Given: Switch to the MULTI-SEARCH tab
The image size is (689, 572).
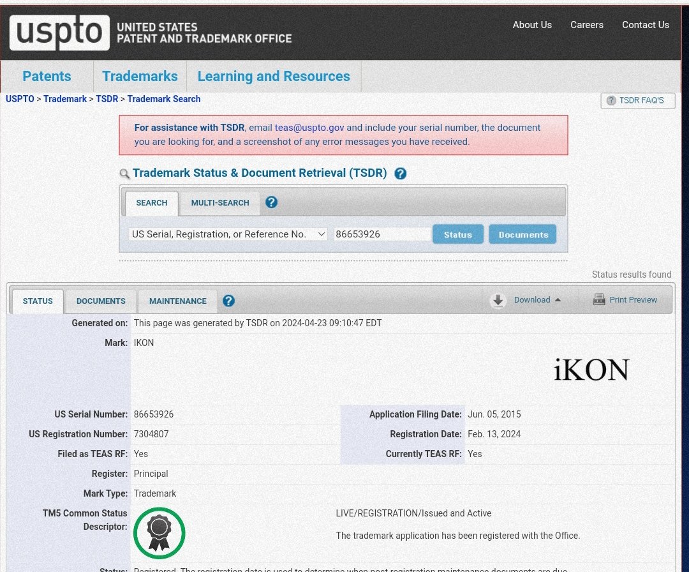Looking at the screenshot, I should [x=219, y=202].
